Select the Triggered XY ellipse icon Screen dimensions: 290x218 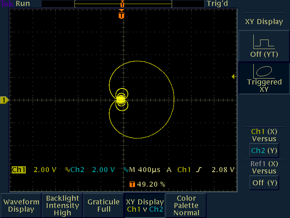click(x=264, y=71)
